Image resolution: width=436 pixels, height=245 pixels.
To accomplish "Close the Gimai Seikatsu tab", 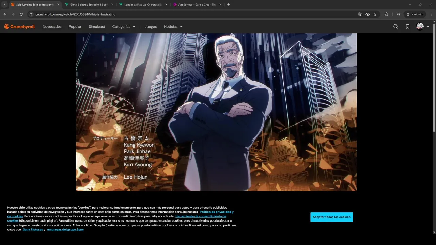I will click(112, 5).
